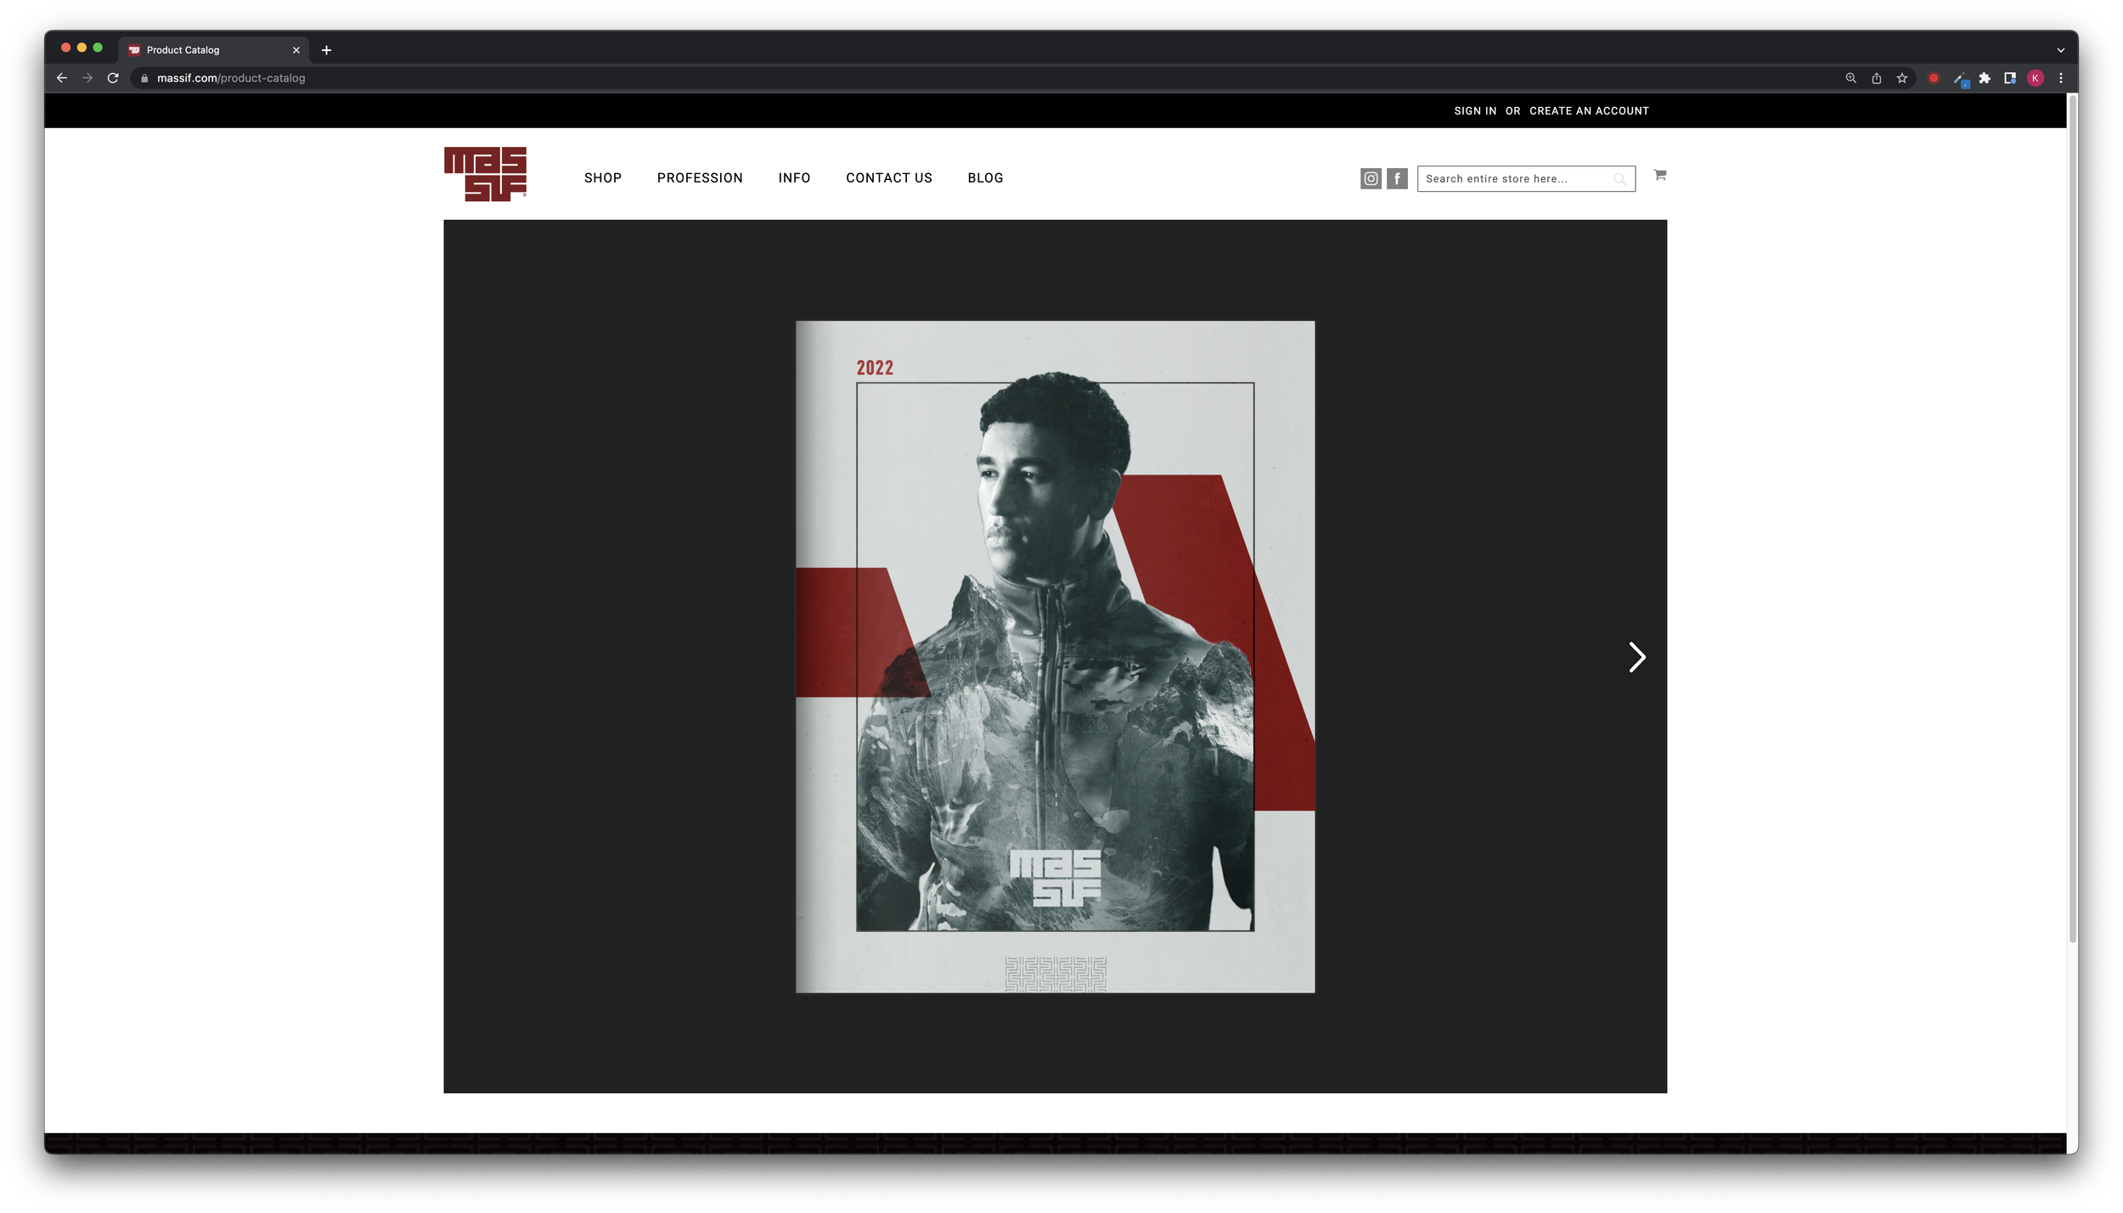
Task: Open the browser Extensions puzzle icon
Action: click(x=1985, y=78)
